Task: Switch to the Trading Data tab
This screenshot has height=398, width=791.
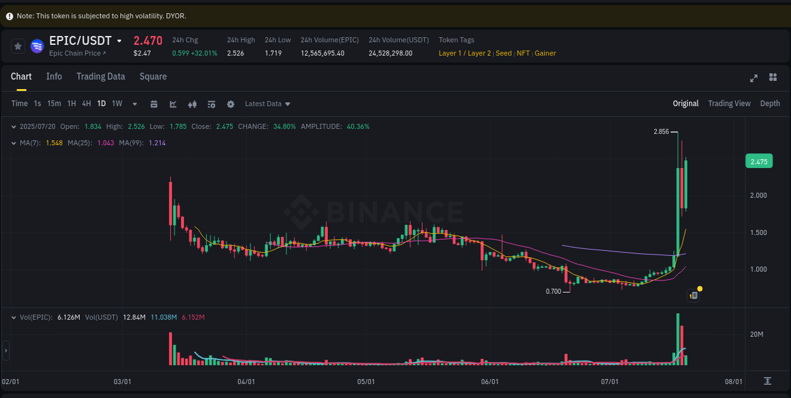Action: tap(101, 76)
